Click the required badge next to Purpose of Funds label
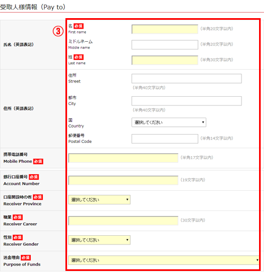This screenshot has height=277, width=264. [26, 258]
